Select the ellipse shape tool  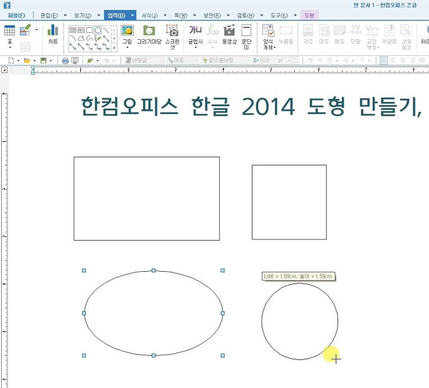click(x=98, y=30)
